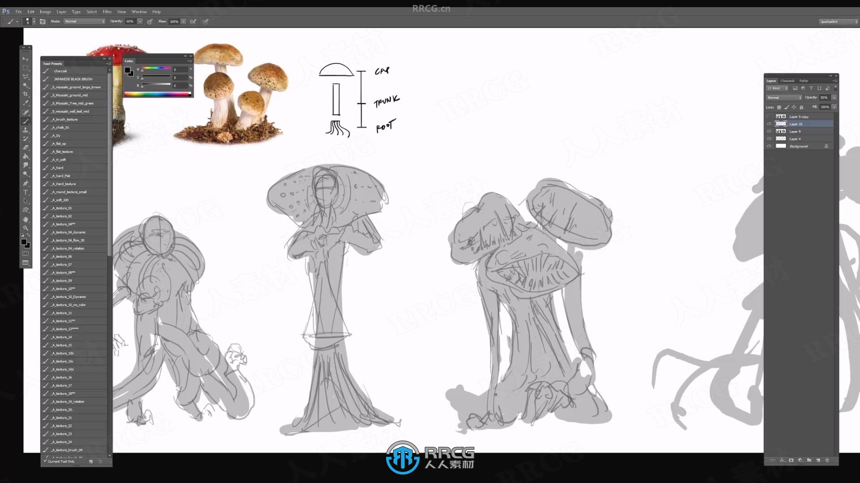
Task: Switch to the Channels tab
Action: pos(787,81)
